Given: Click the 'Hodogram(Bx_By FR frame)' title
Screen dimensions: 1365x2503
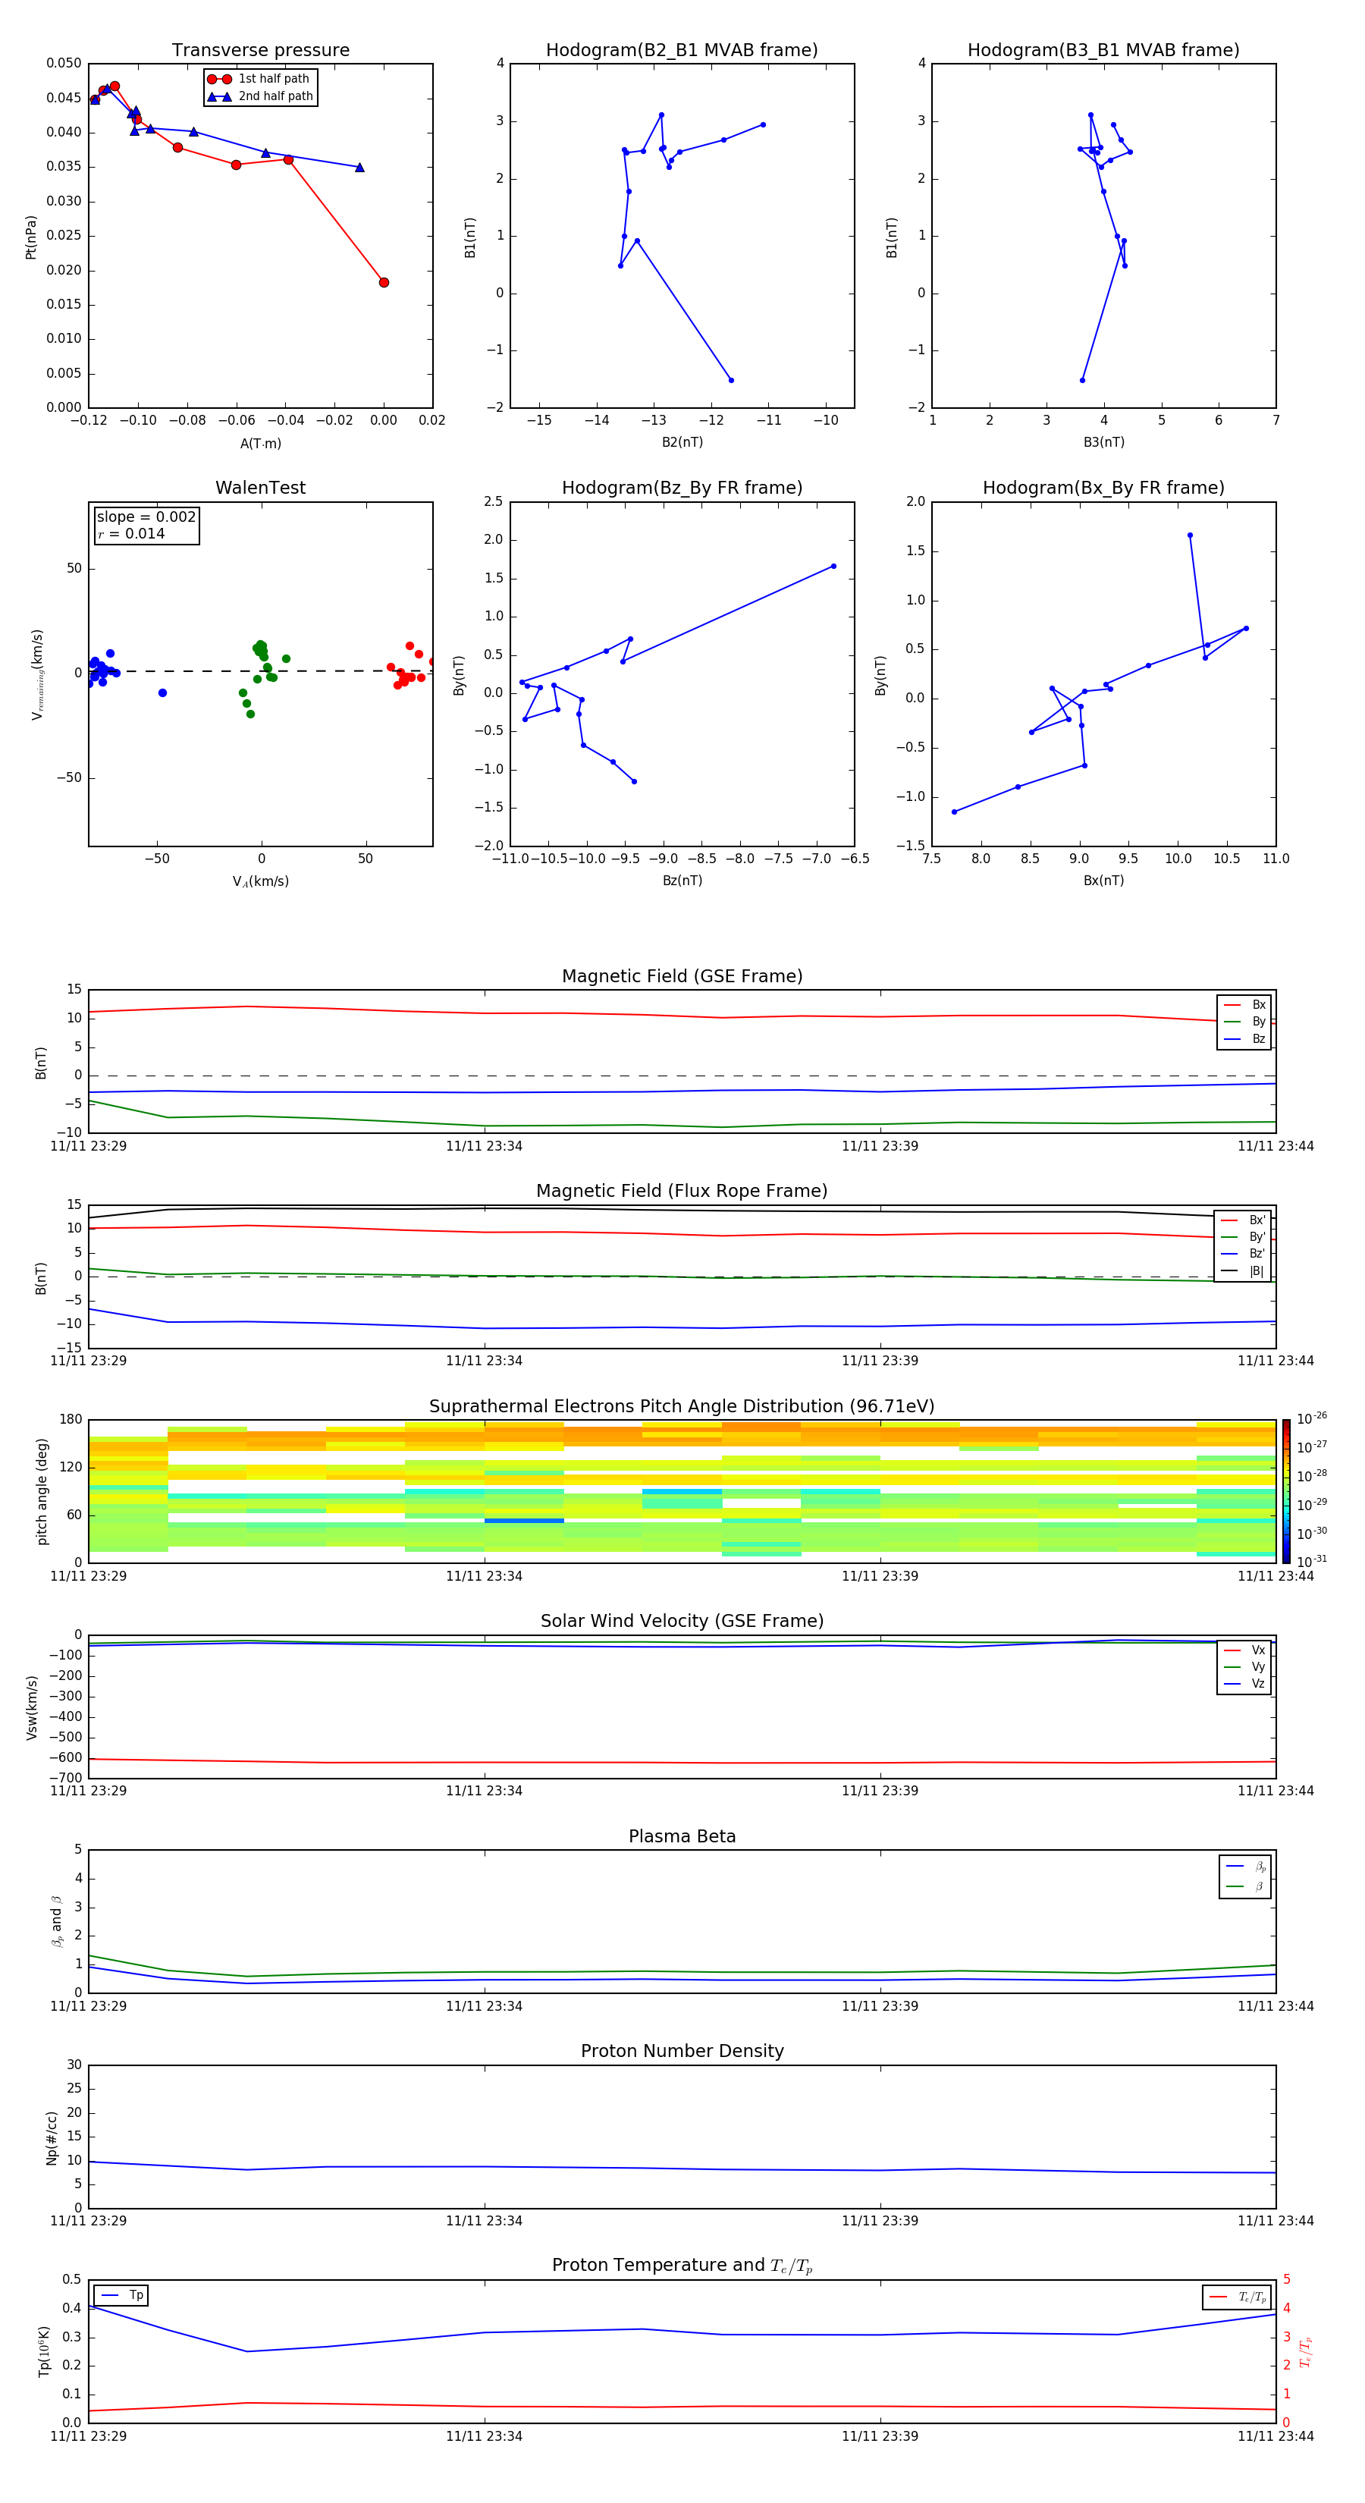Looking at the screenshot, I should 1103,488.
